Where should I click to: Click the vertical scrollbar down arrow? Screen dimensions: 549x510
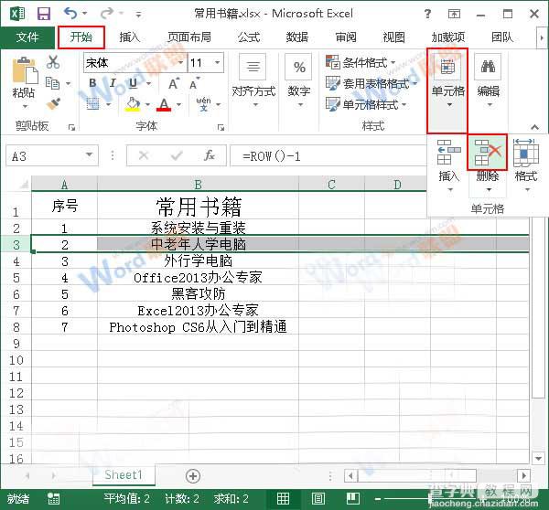538,457
